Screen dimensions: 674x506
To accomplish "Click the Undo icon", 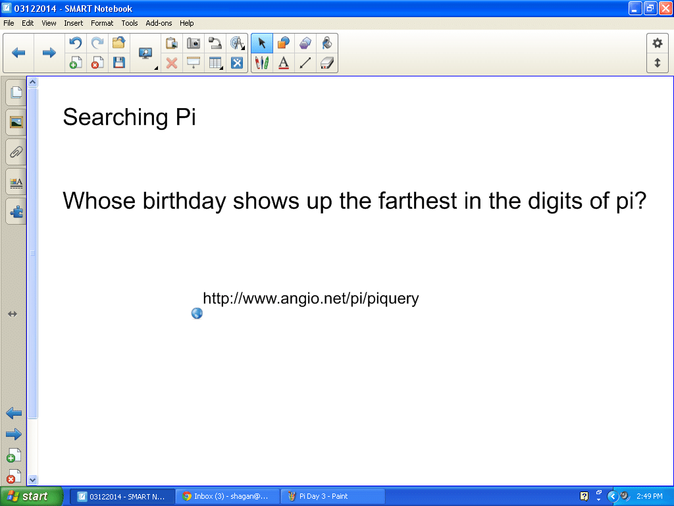I will [x=76, y=43].
